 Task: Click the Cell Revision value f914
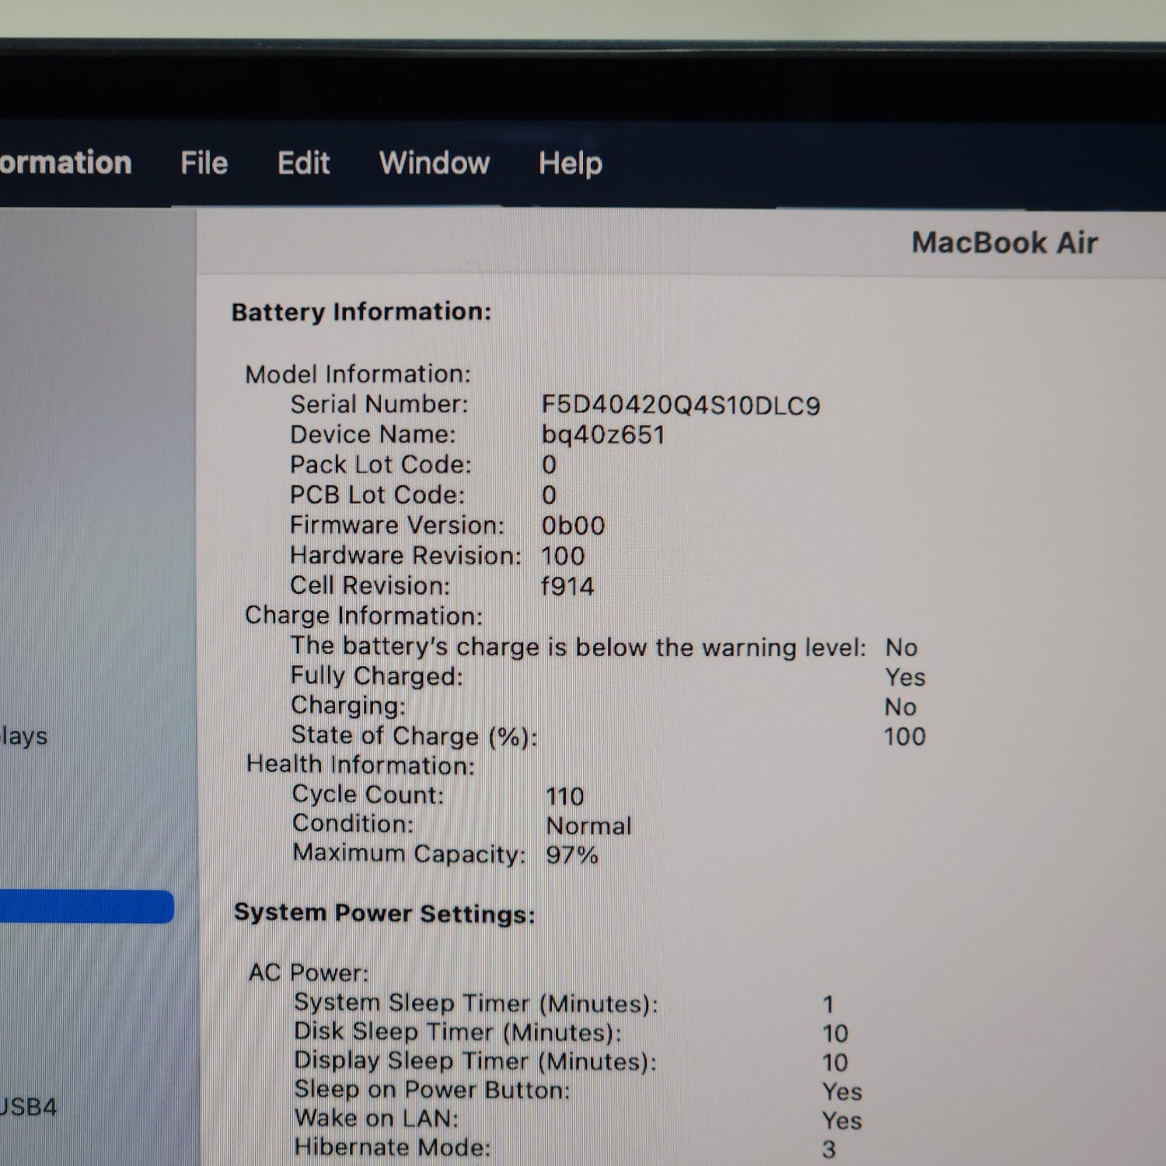[x=567, y=586]
